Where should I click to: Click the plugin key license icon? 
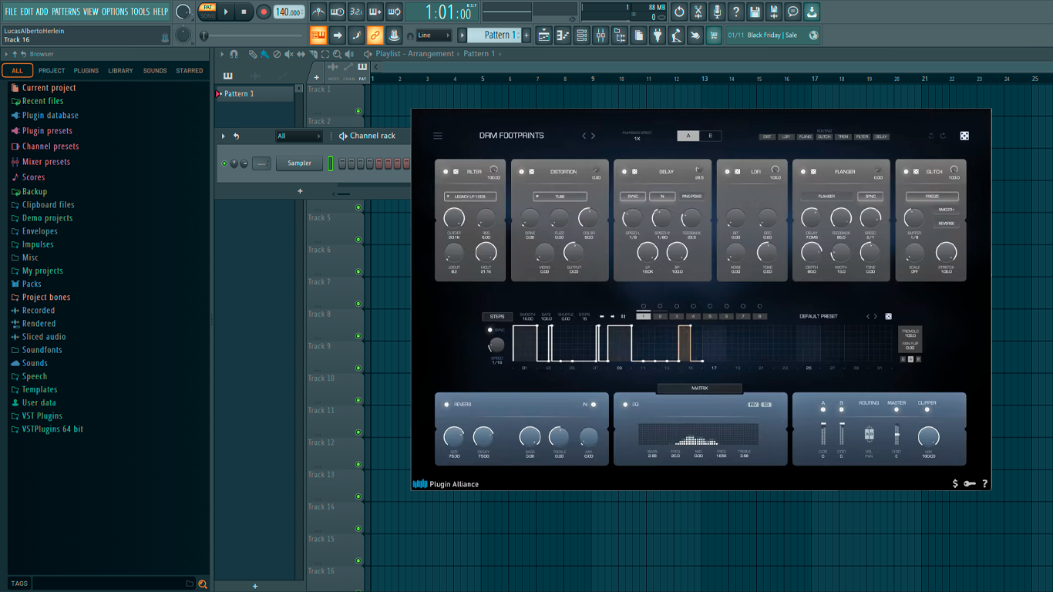click(969, 484)
